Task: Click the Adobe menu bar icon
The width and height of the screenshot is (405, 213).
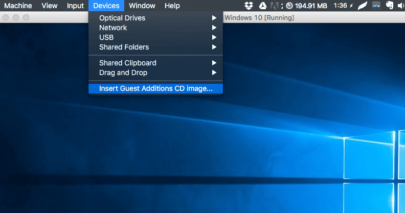Action: (x=275, y=6)
